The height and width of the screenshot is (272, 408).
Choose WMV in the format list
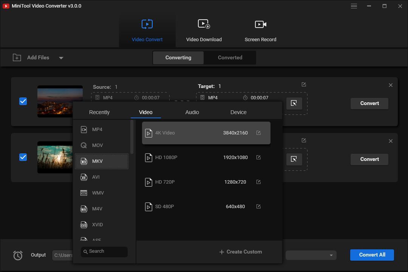pos(102,193)
